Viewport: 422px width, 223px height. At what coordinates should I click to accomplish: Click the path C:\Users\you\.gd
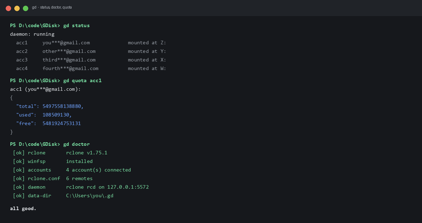[90, 196]
